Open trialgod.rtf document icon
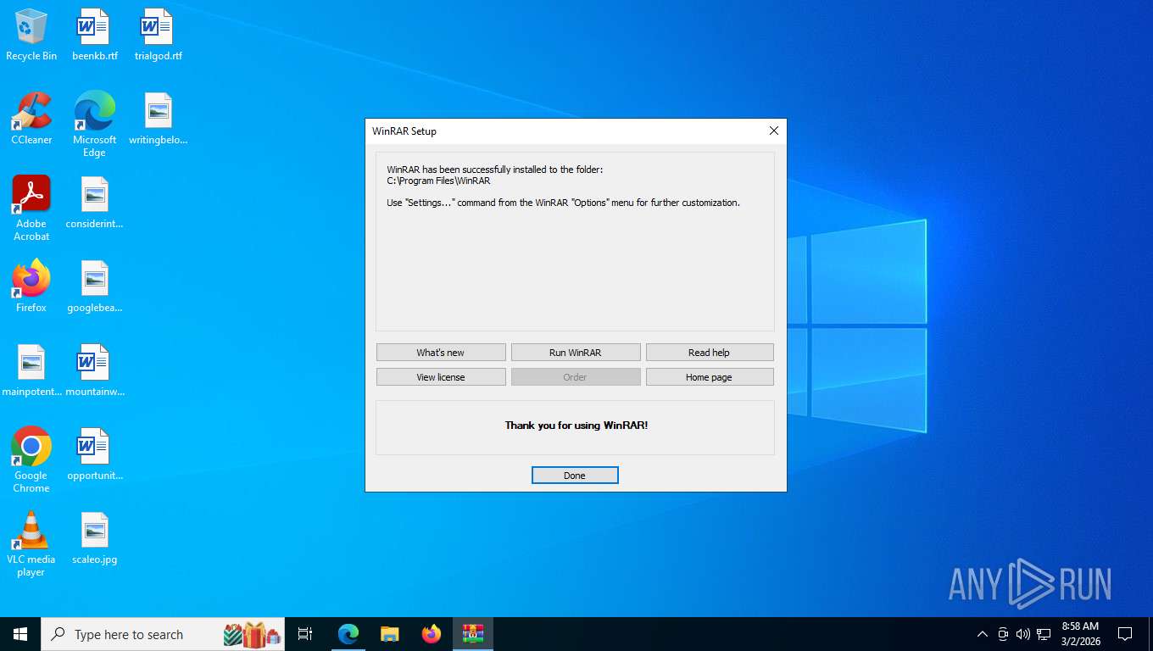This screenshot has height=651, width=1153. point(158,36)
